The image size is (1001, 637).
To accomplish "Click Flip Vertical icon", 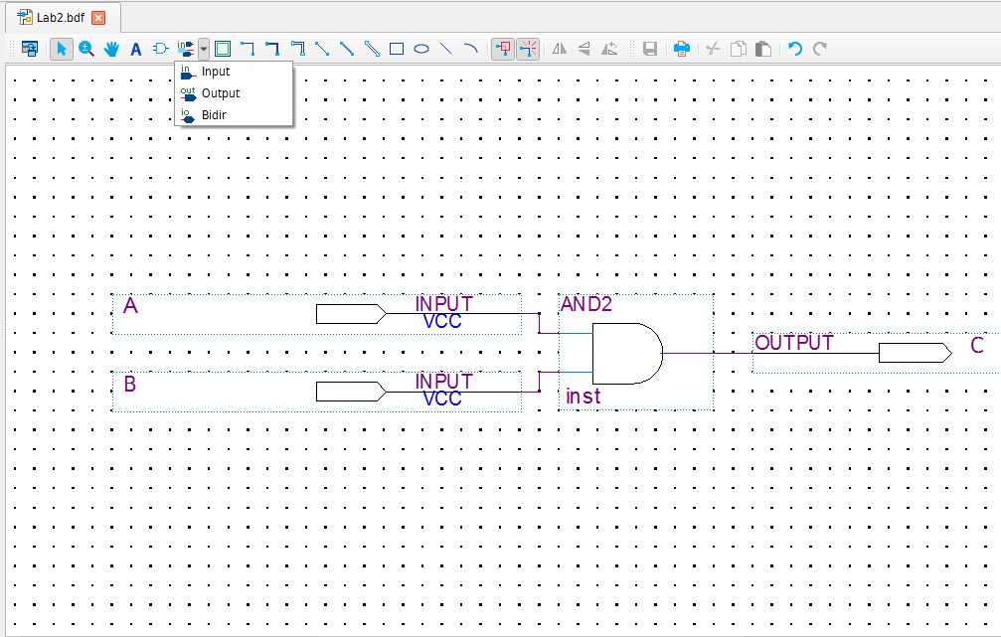I will click(584, 49).
